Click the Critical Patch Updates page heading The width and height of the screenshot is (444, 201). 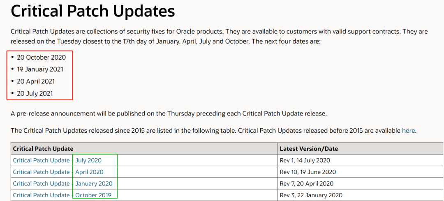tap(92, 12)
